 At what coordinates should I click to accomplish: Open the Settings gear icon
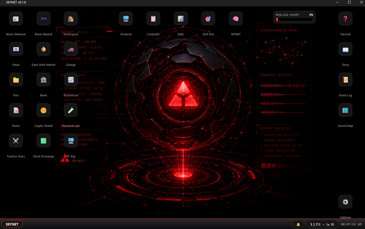(345, 202)
